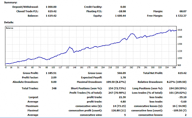
Task: Click the 1618 label on chart axis
Action: (180, 30)
